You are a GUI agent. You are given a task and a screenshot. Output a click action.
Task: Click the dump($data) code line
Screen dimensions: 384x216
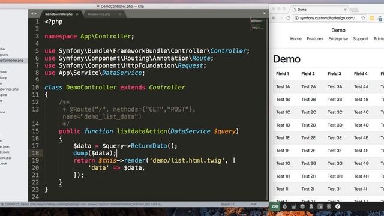click(95, 153)
